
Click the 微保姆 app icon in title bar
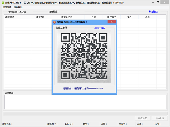2,2
